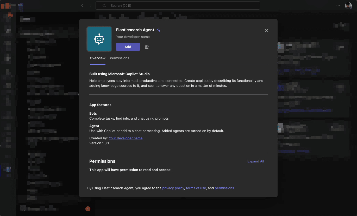This screenshot has width=357, height=216.
Task: Close the Elasticsearch Agent dialog
Action: pyautogui.click(x=266, y=30)
